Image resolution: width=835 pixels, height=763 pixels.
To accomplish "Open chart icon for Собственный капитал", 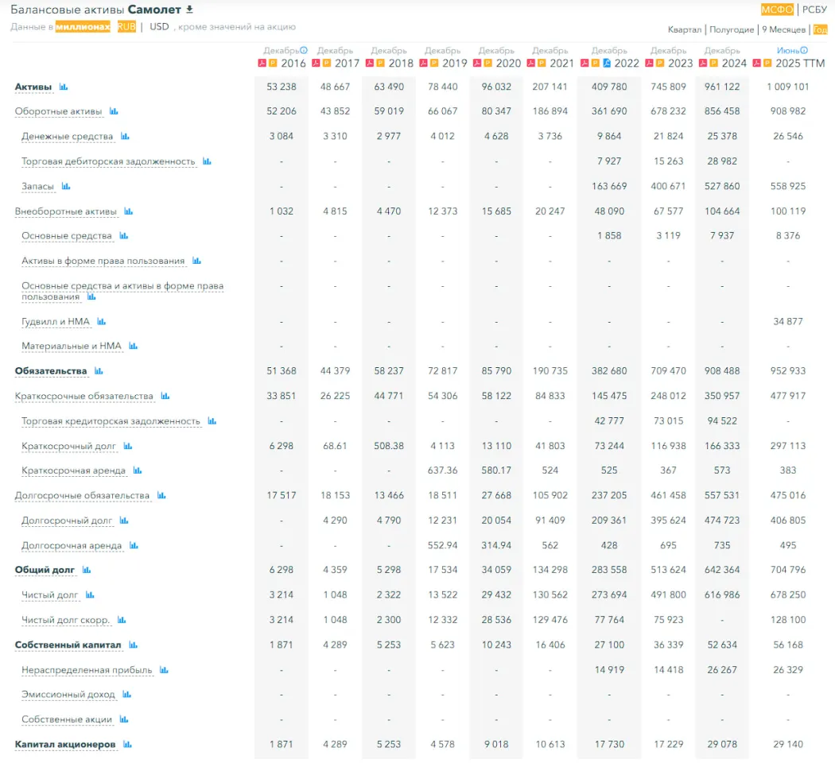I will coord(133,645).
